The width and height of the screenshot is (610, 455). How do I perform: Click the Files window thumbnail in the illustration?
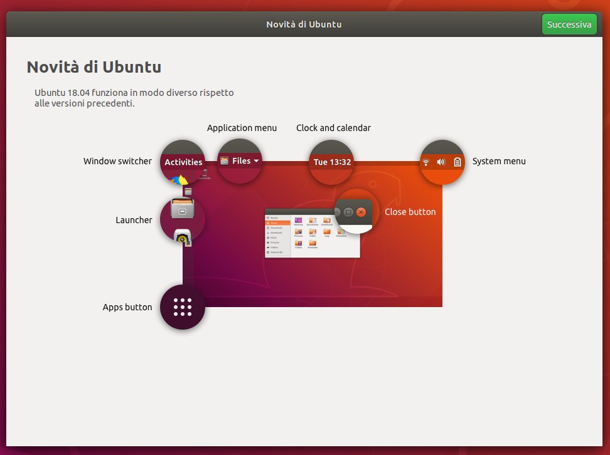pyautogui.click(x=313, y=233)
